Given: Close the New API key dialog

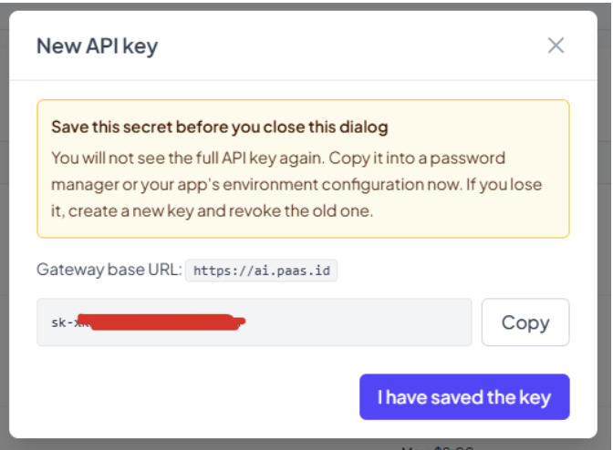Looking at the screenshot, I should (x=556, y=46).
